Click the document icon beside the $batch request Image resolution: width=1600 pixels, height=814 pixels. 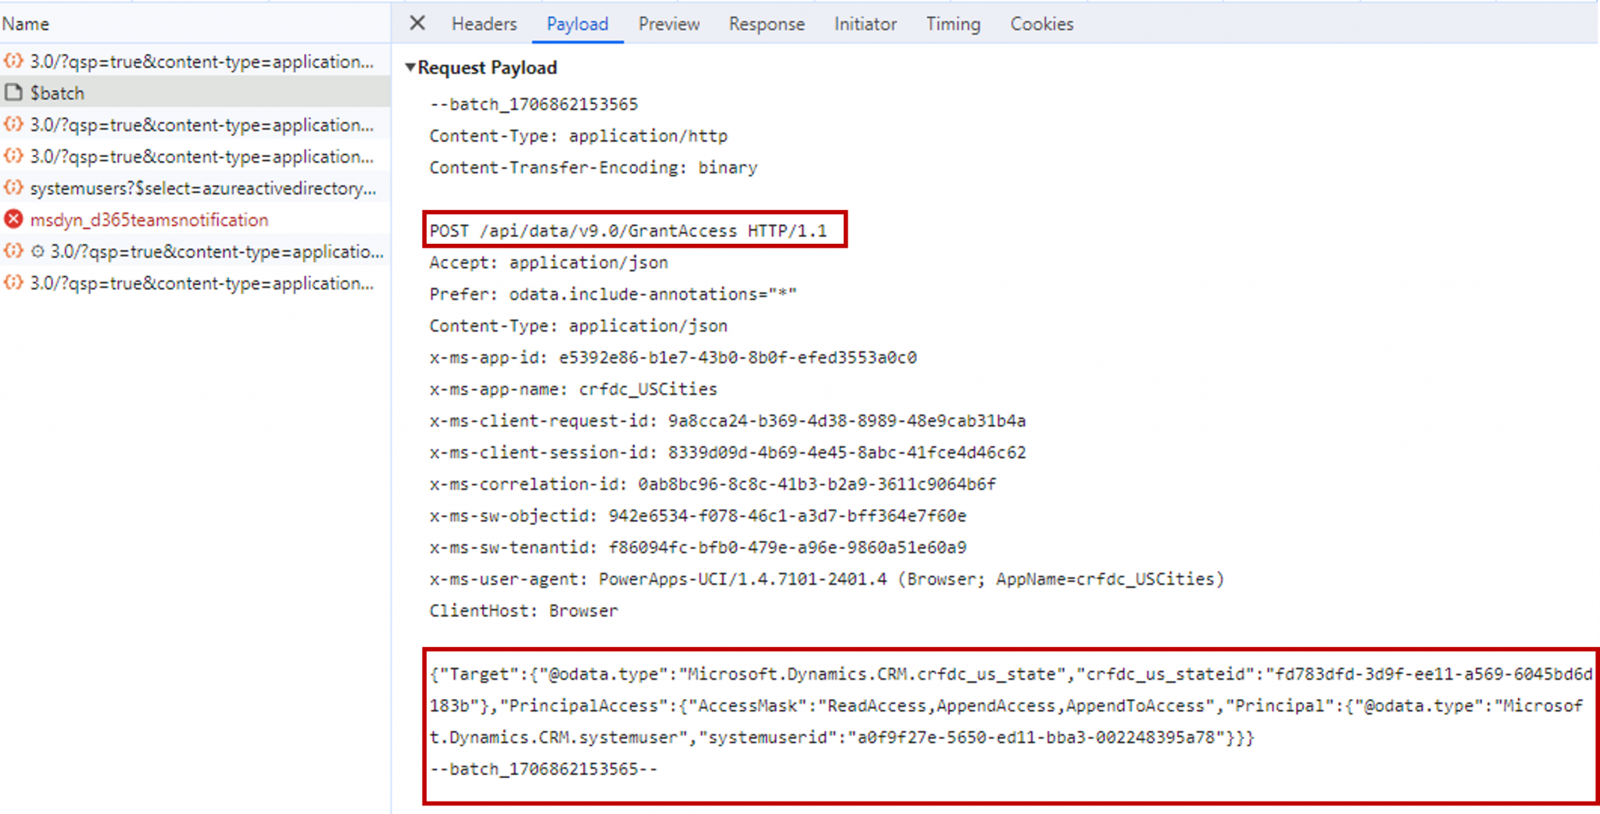click(12, 92)
